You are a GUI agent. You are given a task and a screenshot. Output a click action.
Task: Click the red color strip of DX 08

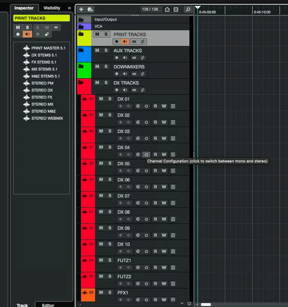pos(88,215)
